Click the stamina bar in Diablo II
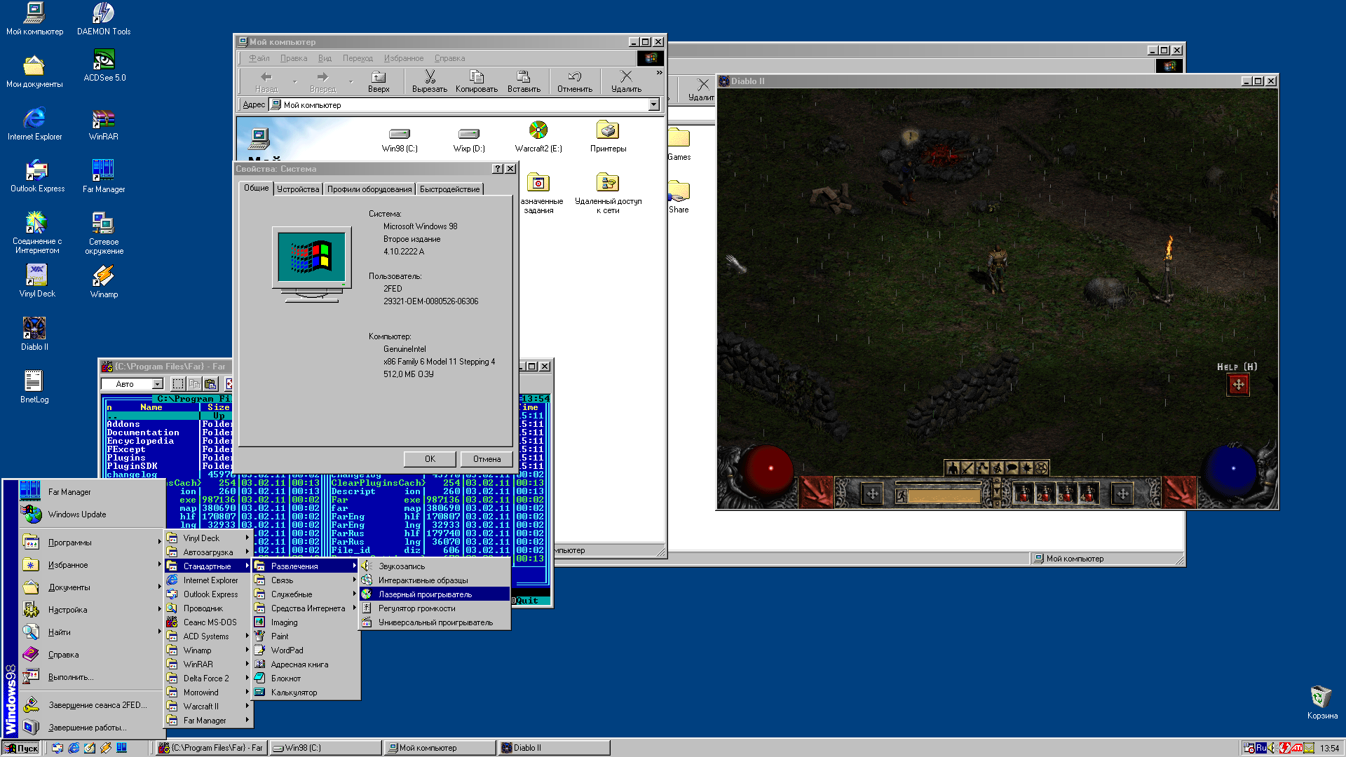1346x757 pixels. (x=944, y=496)
